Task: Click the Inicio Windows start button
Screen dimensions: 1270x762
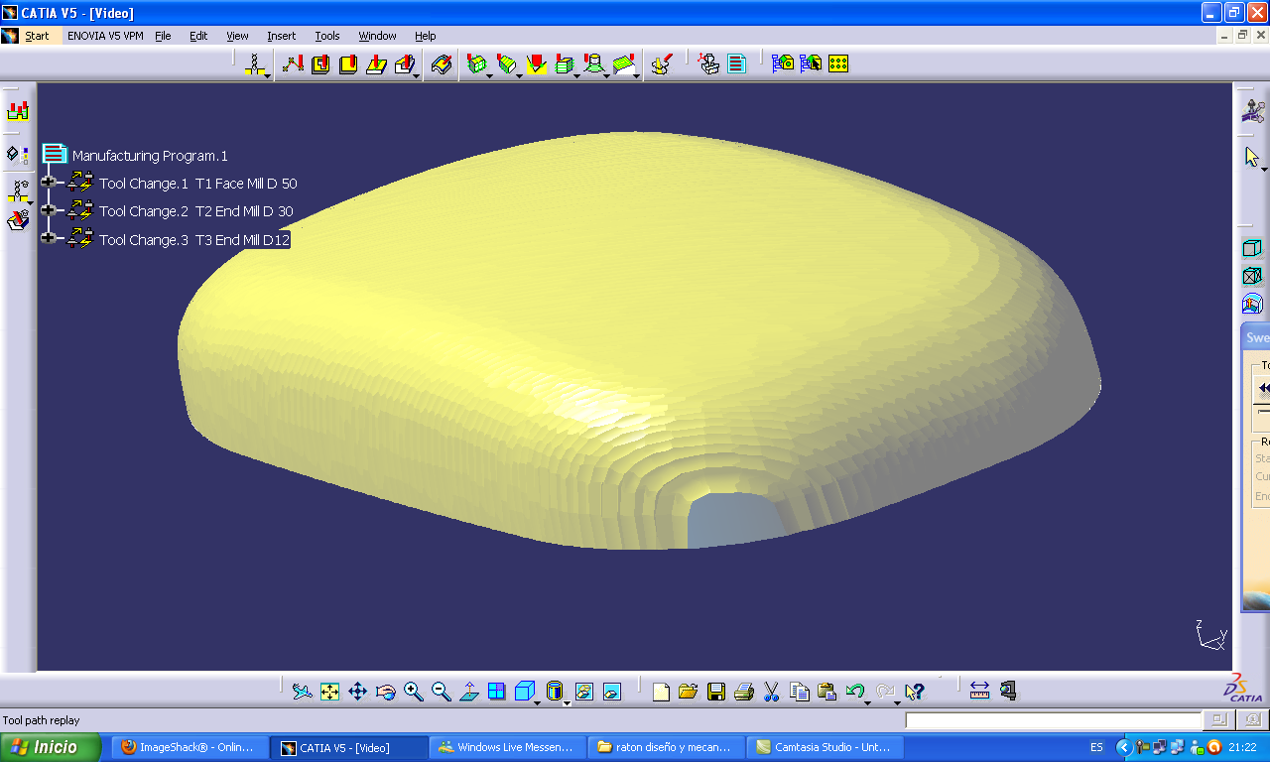Action: 52,747
